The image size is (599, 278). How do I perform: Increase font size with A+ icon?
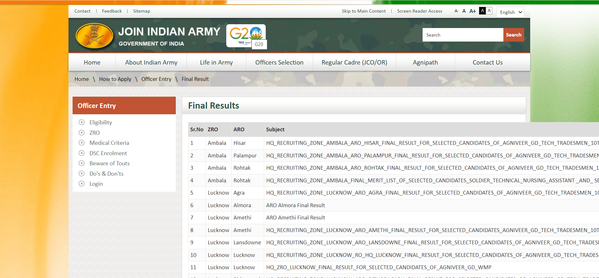pos(472,11)
